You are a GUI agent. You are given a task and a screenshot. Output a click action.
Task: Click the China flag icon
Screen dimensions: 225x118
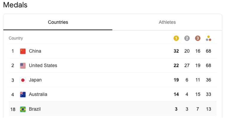point(23,51)
